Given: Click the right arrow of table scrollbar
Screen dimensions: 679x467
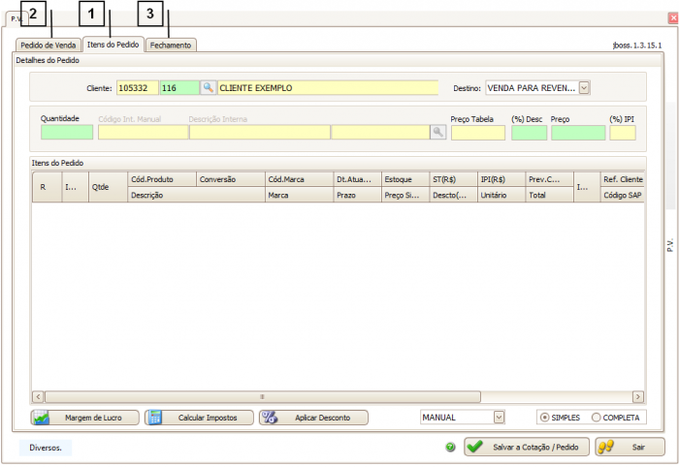Looking at the screenshot, I should [638, 396].
